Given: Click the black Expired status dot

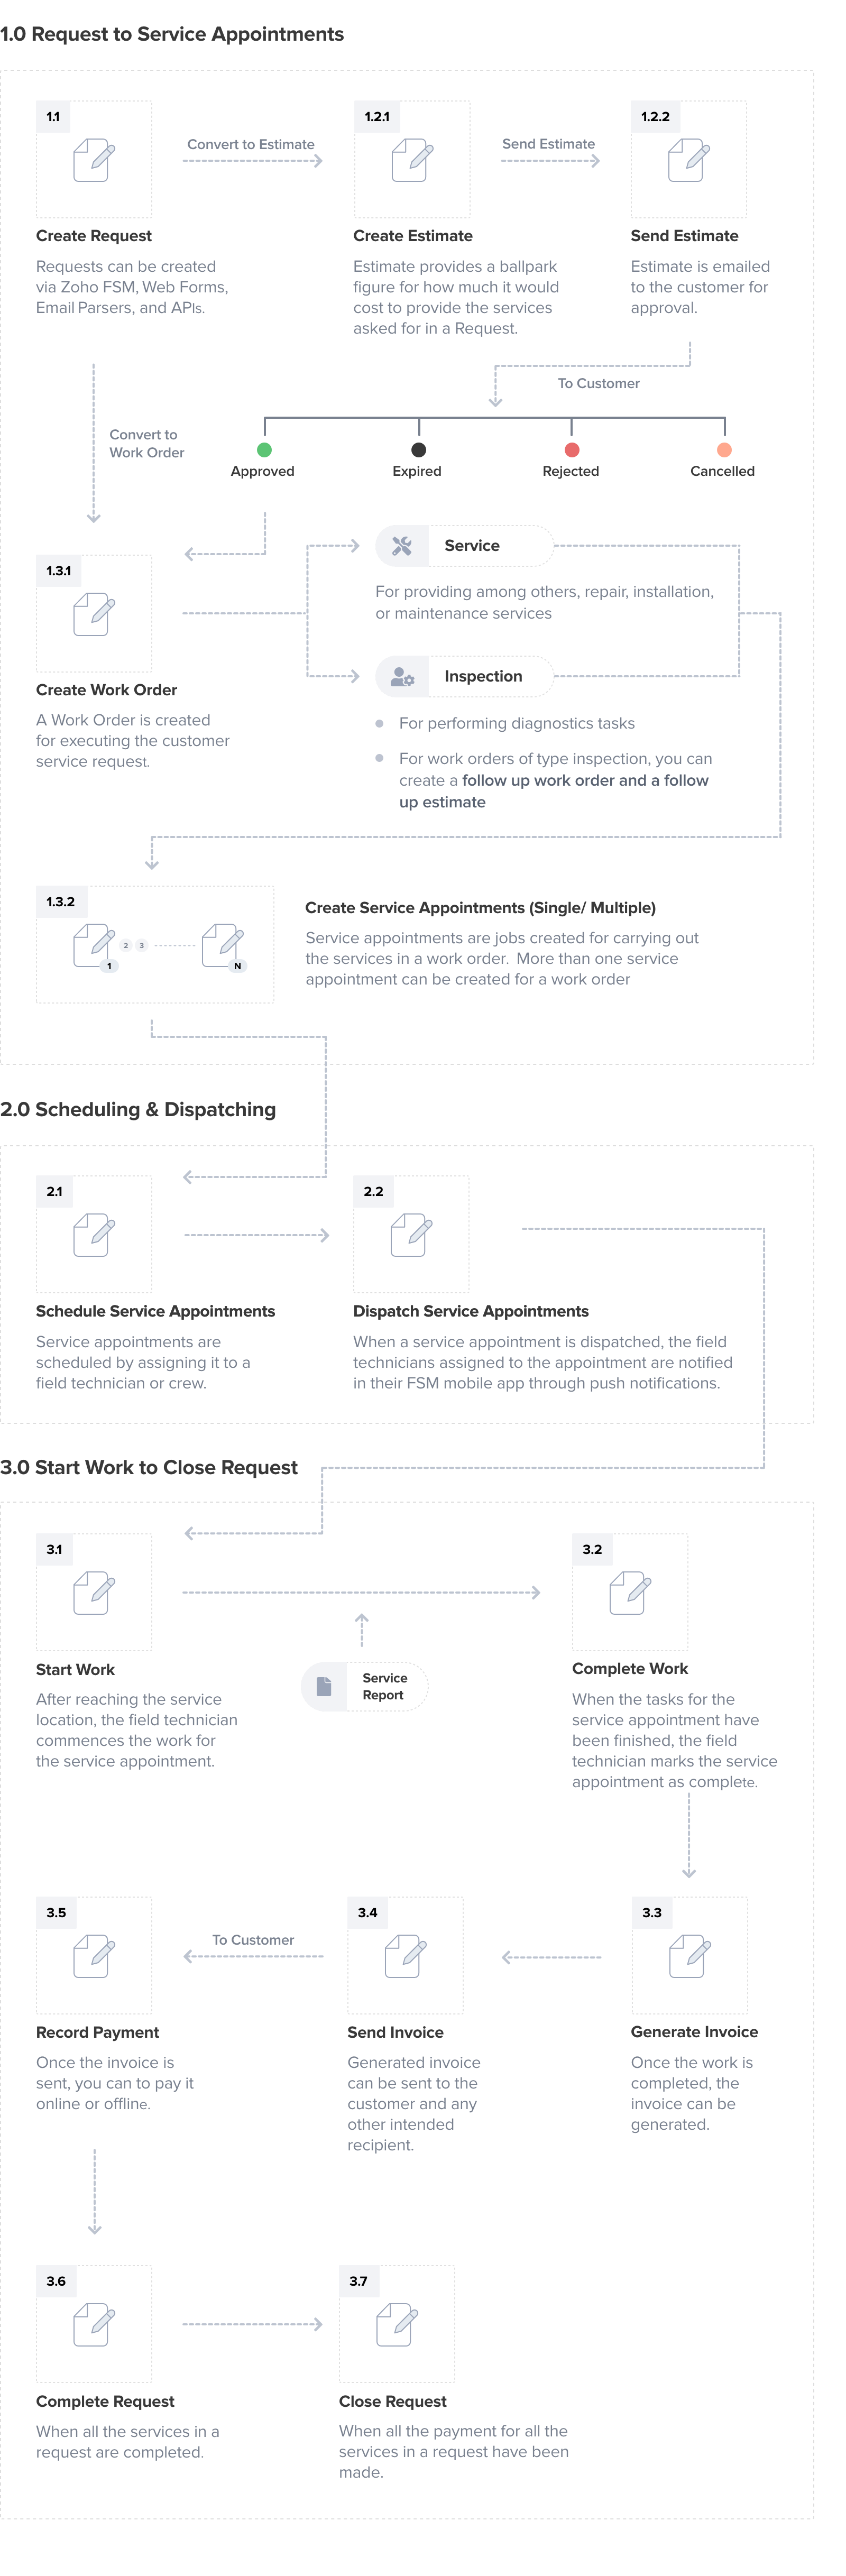Looking at the screenshot, I should [418, 450].
